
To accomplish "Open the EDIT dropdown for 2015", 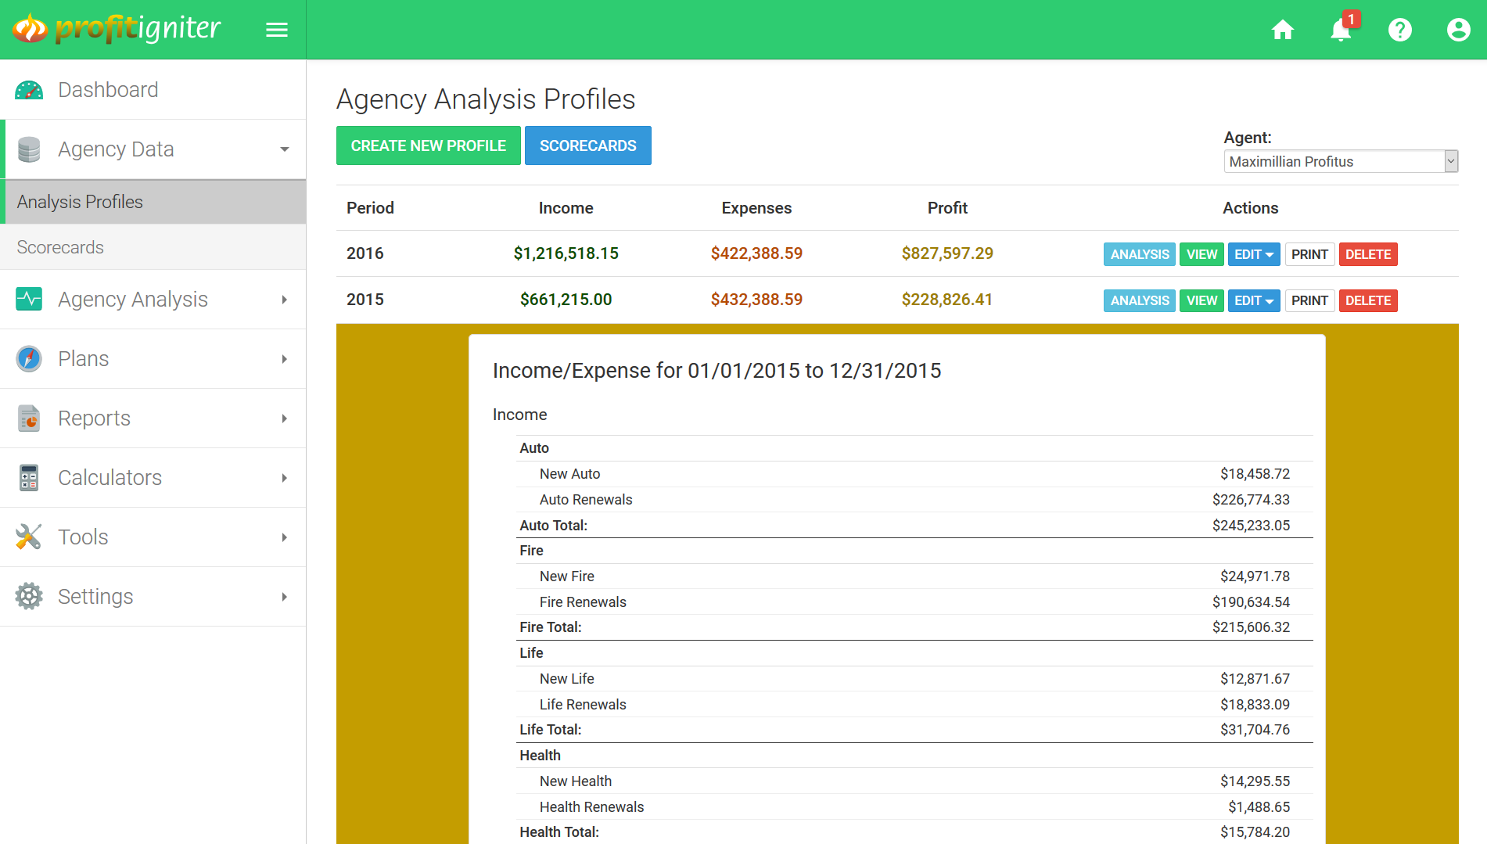I will point(1253,300).
